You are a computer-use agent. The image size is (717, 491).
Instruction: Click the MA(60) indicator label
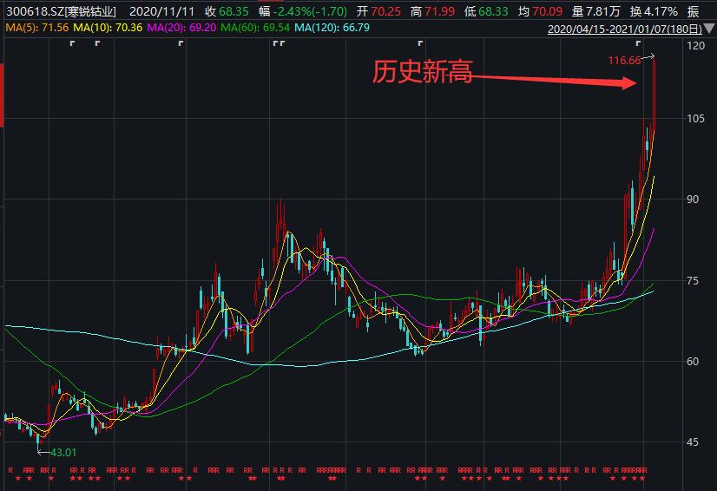coord(252,29)
